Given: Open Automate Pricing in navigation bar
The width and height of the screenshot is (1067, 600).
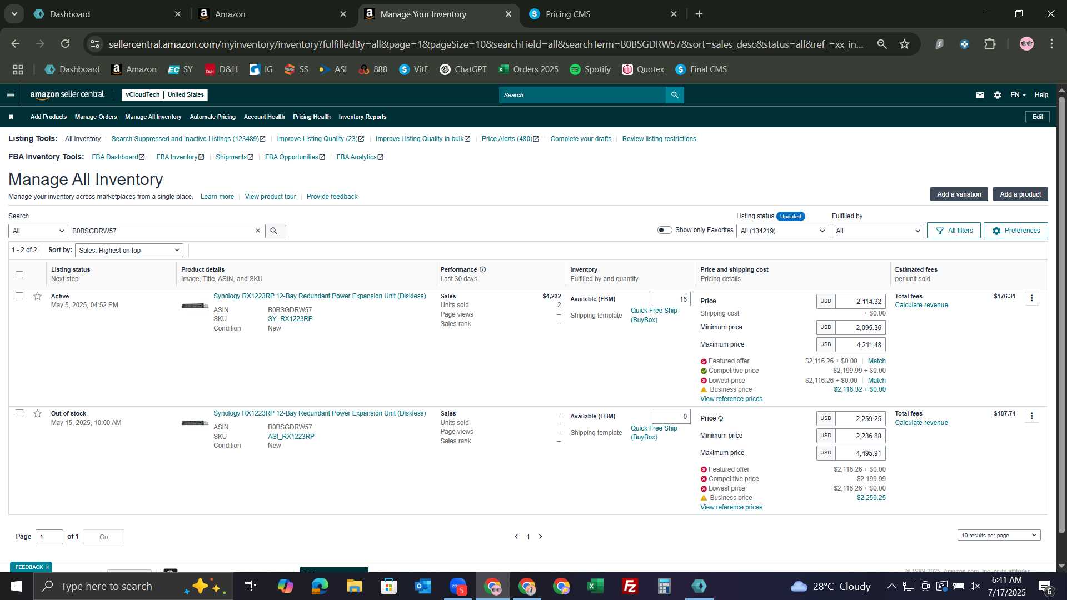Looking at the screenshot, I should (x=212, y=117).
